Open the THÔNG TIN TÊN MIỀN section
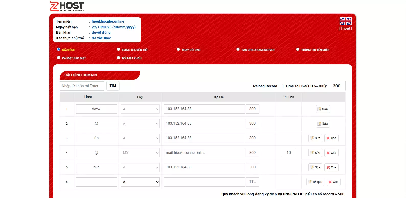The image size is (406, 198). coord(298,49)
